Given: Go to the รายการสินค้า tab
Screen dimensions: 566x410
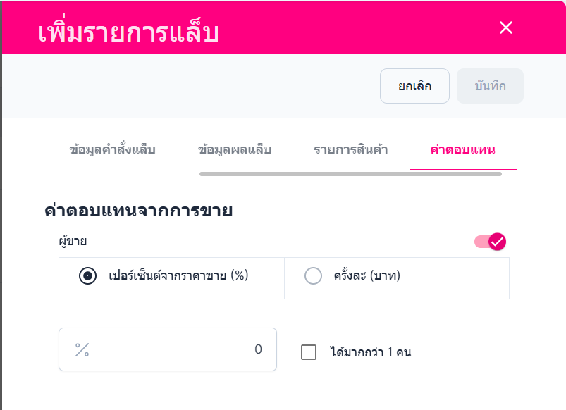Looking at the screenshot, I should pos(350,149).
